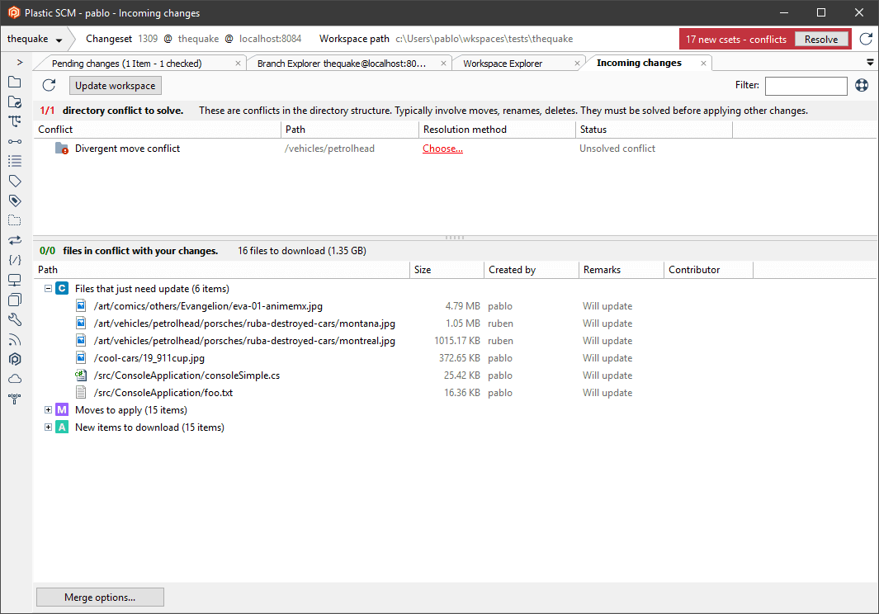The width and height of the screenshot is (879, 614).
Task: Click the wrench settings icon in sidebar
Action: [14, 319]
